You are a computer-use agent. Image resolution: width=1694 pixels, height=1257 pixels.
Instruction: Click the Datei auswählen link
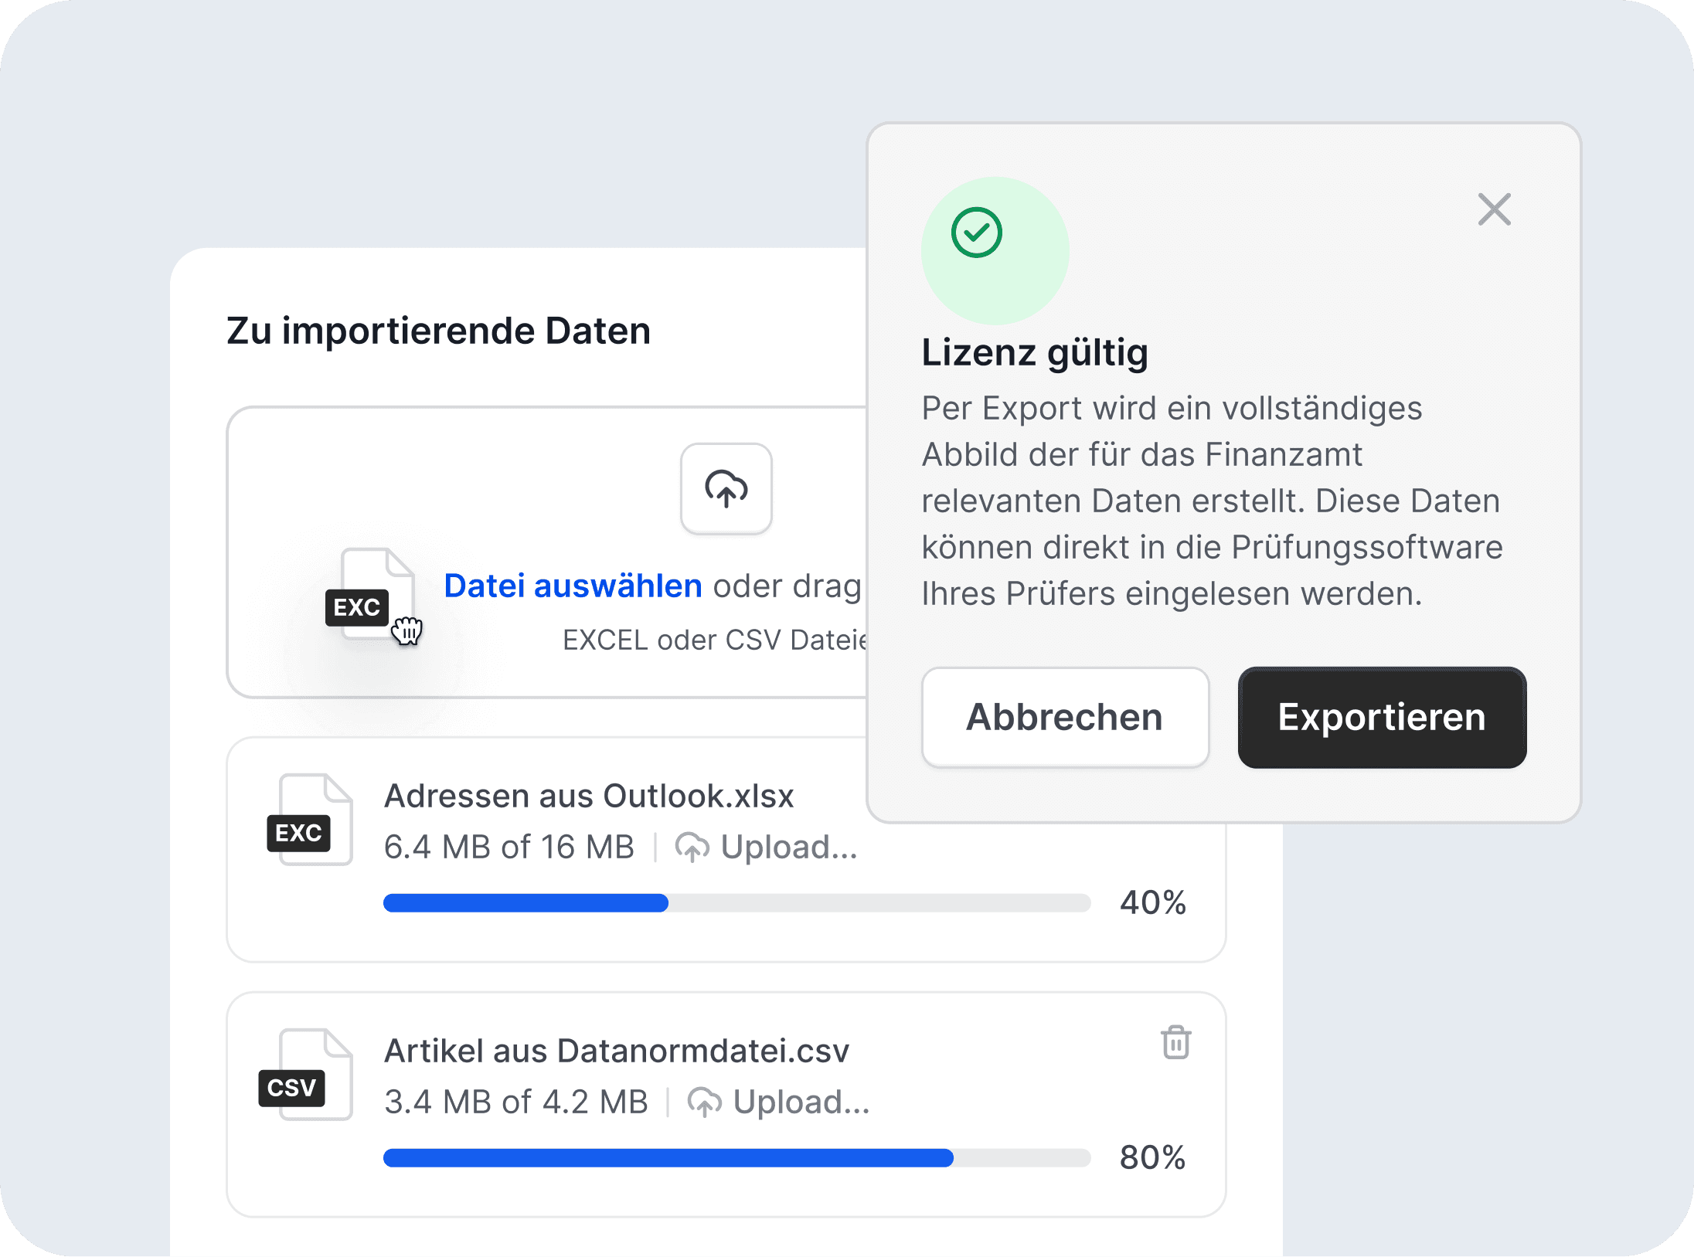tap(573, 586)
